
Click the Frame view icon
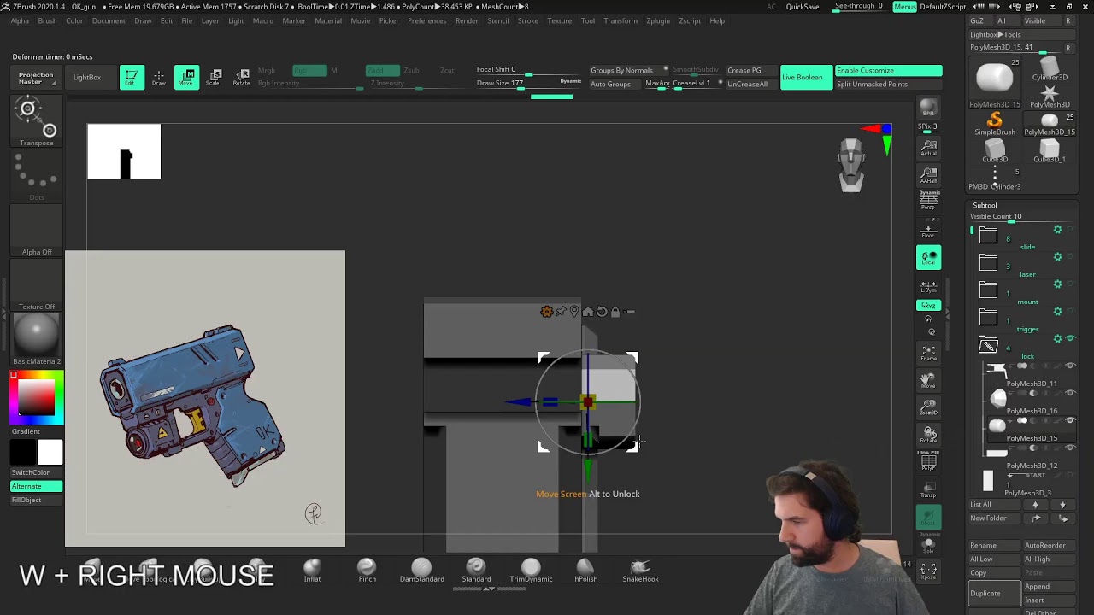click(x=928, y=353)
